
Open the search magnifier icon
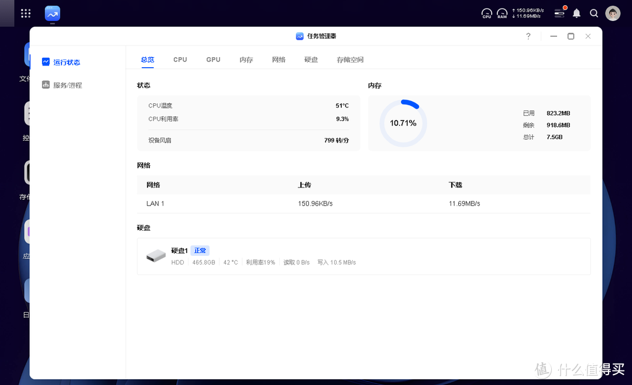pos(594,13)
